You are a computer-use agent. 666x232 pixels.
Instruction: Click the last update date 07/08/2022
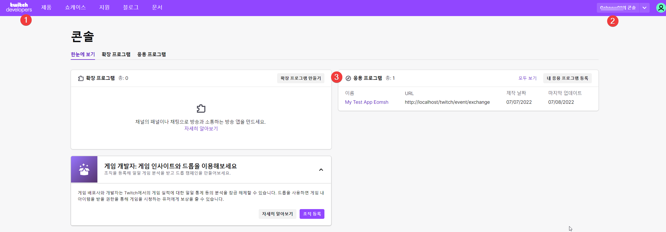pos(561,102)
